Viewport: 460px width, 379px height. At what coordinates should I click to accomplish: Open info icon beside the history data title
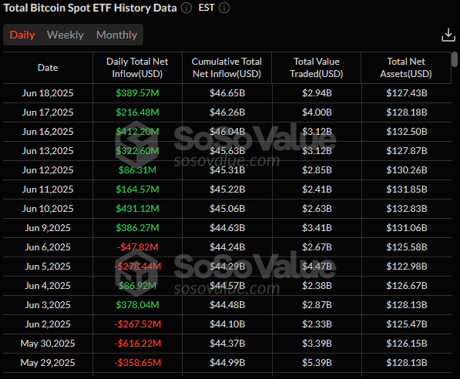186,8
